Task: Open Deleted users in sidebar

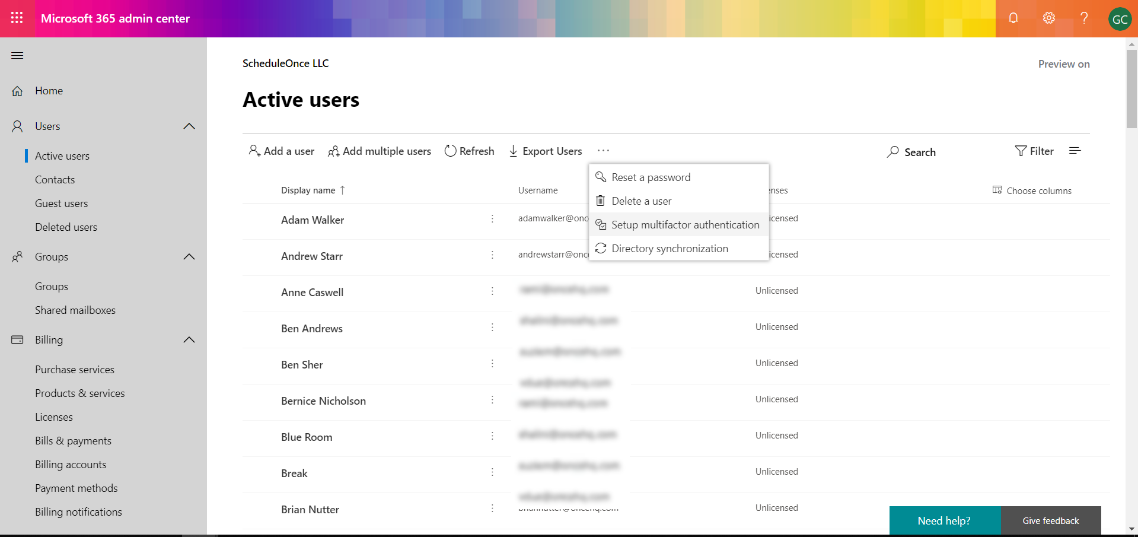Action: [x=66, y=227]
